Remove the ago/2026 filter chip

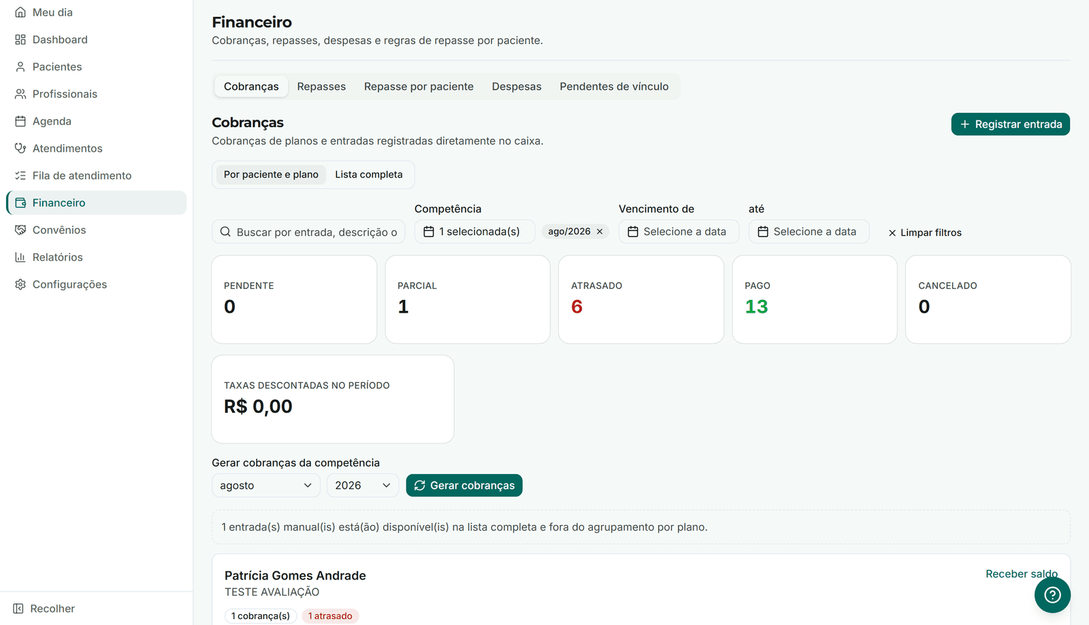[x=600, y=232]
